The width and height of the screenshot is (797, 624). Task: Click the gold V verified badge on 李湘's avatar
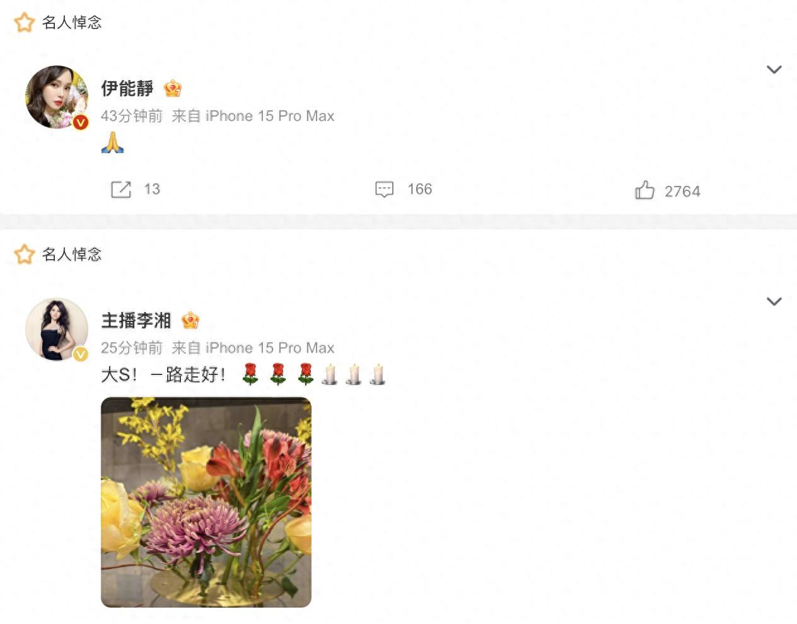click(81, 354)
